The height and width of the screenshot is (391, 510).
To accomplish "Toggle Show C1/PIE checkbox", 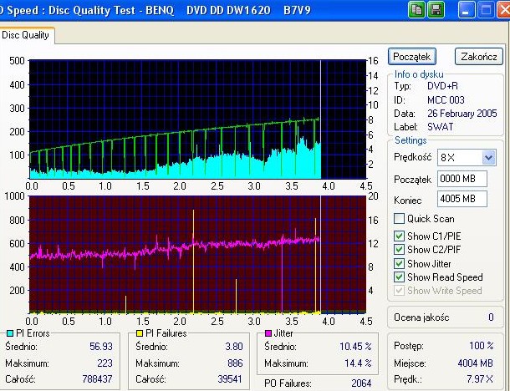I will coord(399,236).
